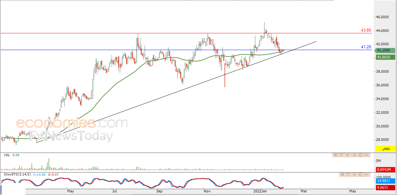Open more options for VOL panel
Screen dimensions: 397x195
366,155
